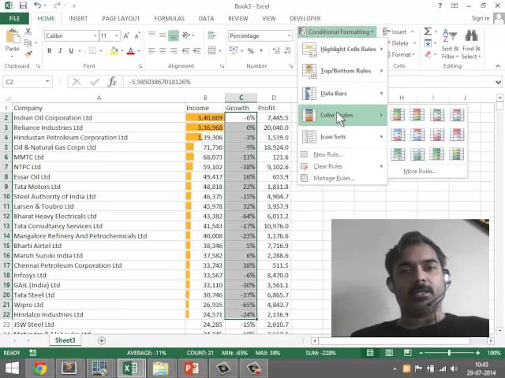Open Data Bars submenu
505x378 pixels.
[342, 94]
